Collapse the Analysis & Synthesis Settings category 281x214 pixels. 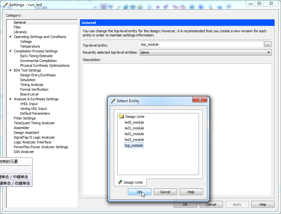[x=11, y=99]
